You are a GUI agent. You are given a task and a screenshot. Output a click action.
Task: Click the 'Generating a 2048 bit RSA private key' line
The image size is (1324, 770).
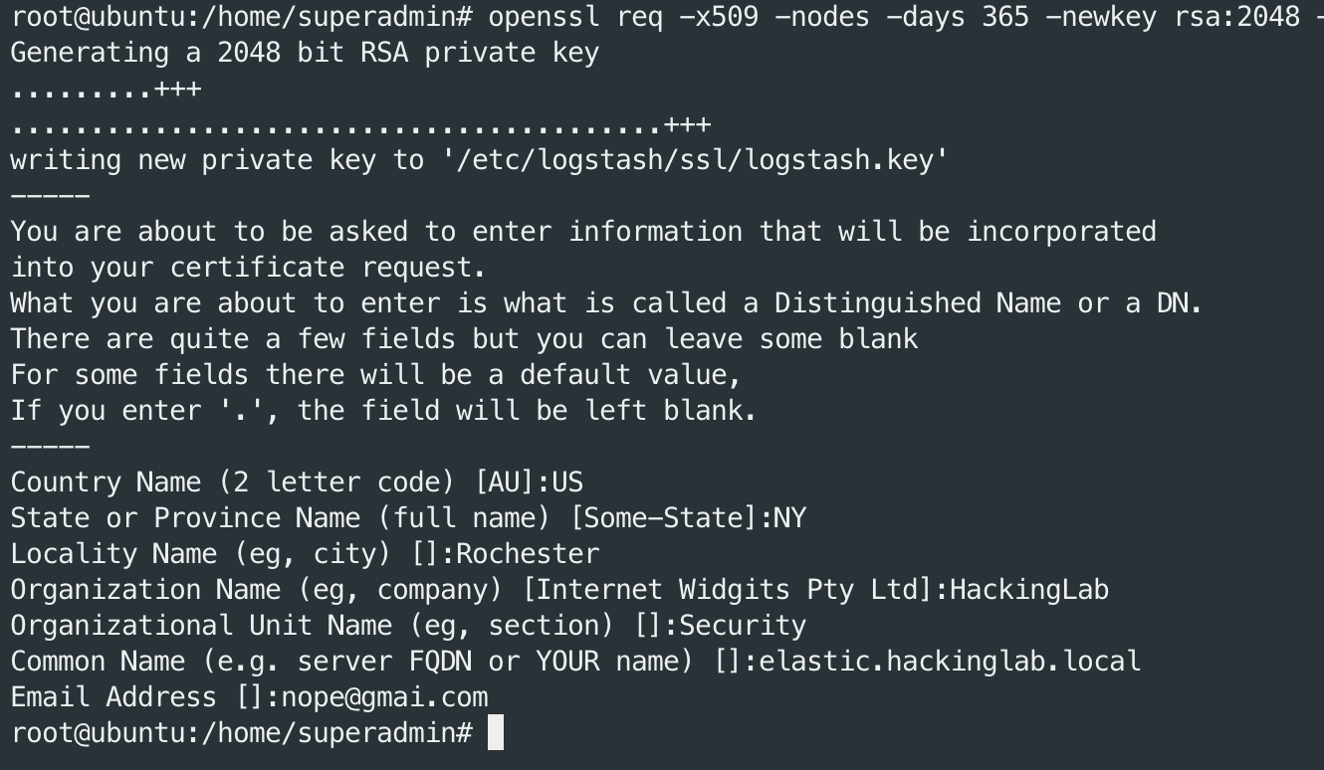pos(305,53)
